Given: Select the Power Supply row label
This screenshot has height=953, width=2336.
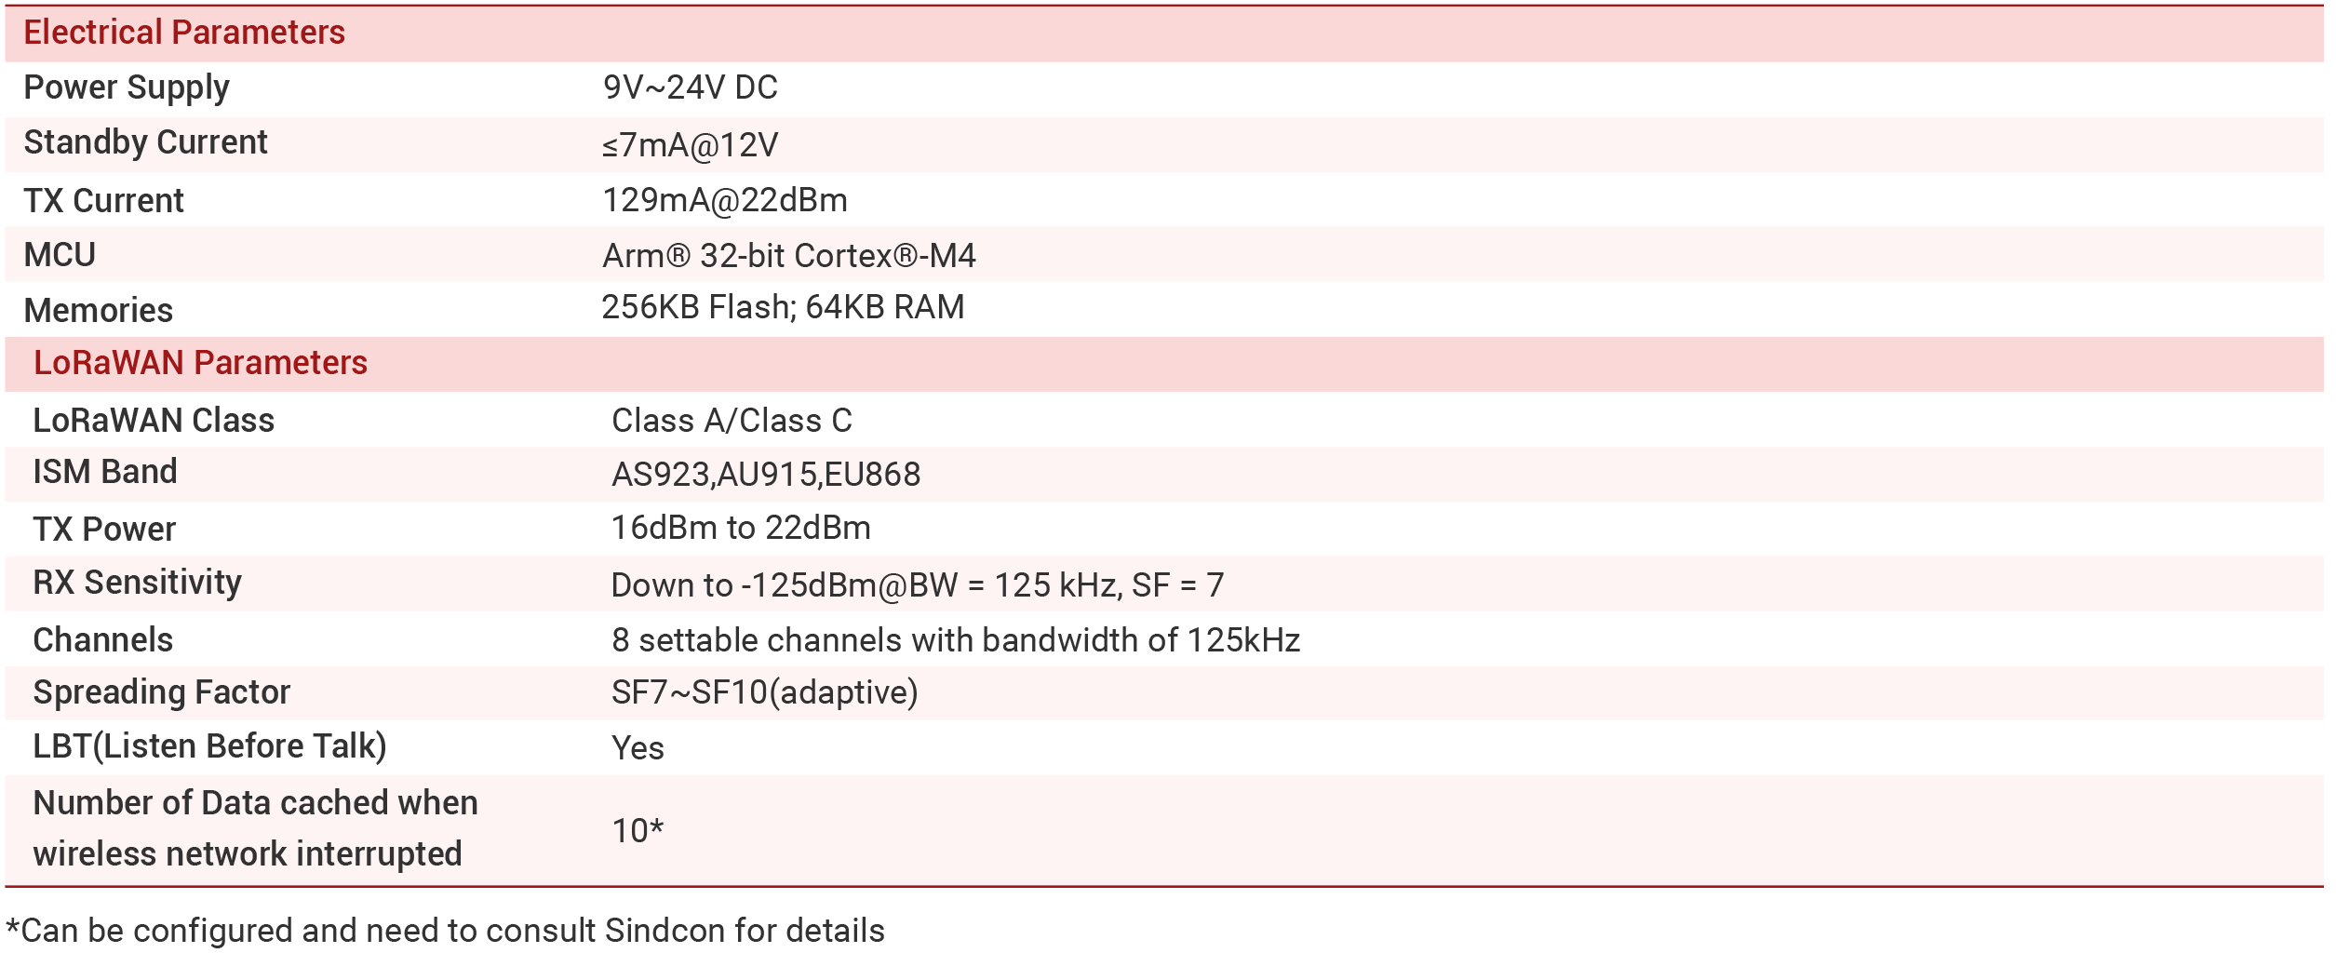Looking at the screenshot, I should [127, 88].
